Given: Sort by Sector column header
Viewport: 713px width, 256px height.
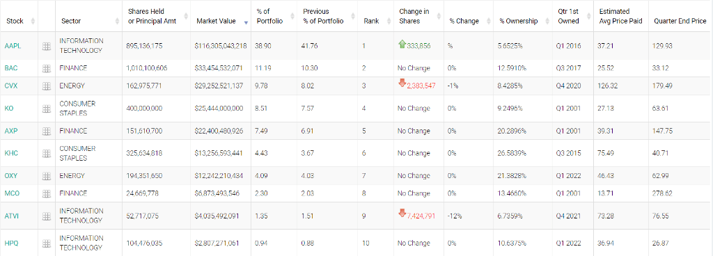Looking at the screenshot, I should click(70, 21).
